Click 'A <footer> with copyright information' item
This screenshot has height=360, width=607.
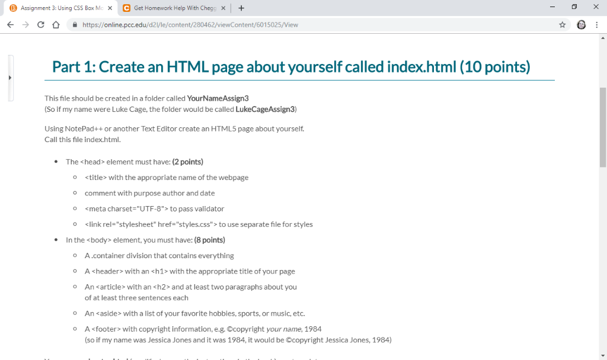point(203,329)
